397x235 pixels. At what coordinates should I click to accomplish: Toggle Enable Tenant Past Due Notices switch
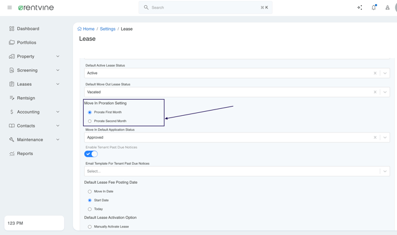[91, 154]
